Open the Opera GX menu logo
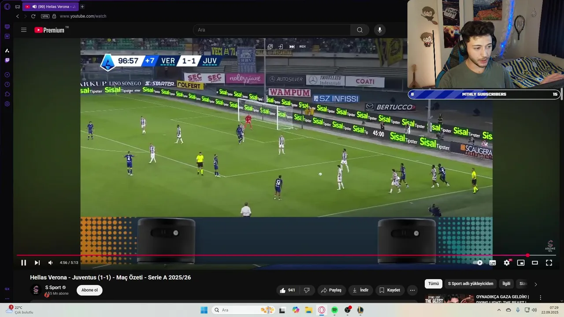 tap(7, 7)
